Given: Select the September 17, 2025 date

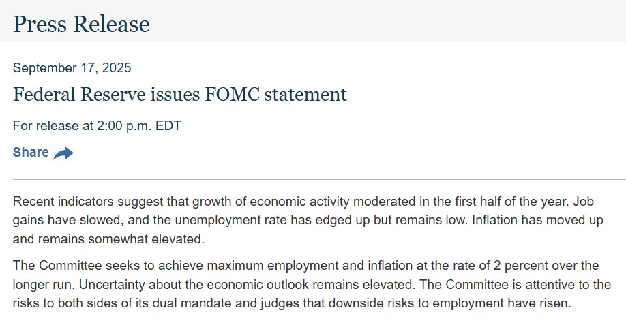Looking at the screenshot, I should 72,67.
